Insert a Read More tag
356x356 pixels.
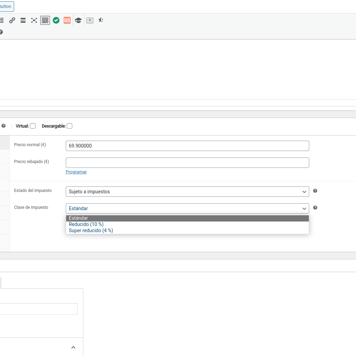click(x=23, y=20)
